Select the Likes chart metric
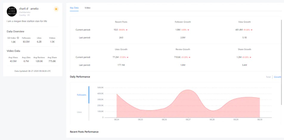 (79, 112)
